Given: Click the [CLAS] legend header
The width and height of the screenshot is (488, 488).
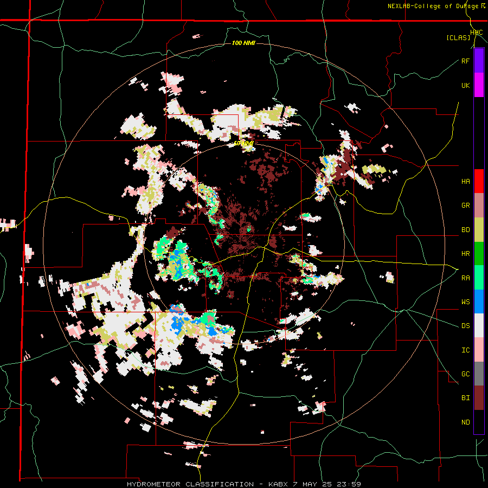Looking at the screenshot, I should click(x=458, y=37).
